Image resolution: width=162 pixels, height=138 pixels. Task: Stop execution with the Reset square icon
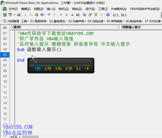pos(72,15)
